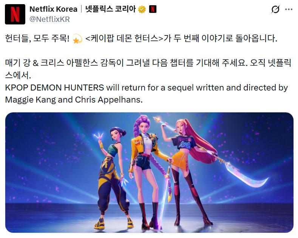The image size is (298, 238).
Task: Open the Netflix Korea display name
Action: click(x=53, y=9)
